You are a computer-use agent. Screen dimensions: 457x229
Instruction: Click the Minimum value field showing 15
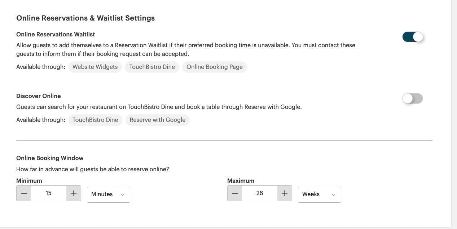pos(49,193)
